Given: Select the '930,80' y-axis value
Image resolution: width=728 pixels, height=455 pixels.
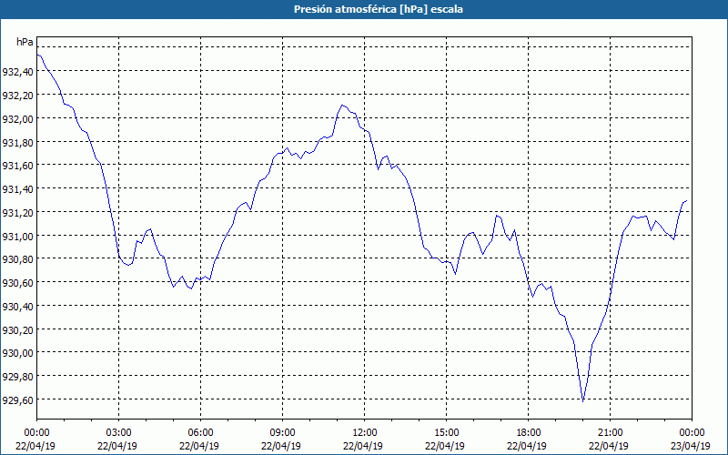Looking at the screenshot, I should click(x=17, y=259).
